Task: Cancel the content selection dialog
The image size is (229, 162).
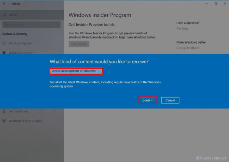Action: (x=170, y=100)
